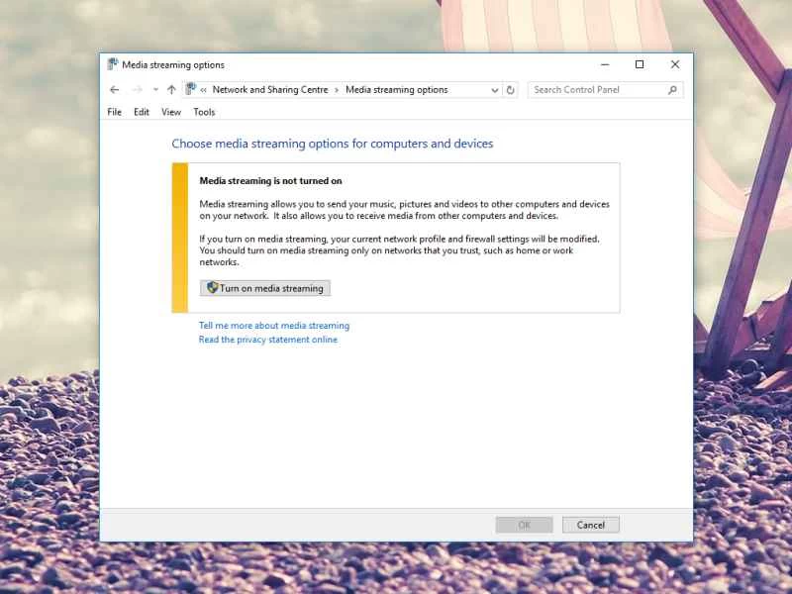Read the privacy statement online
The width and height of the screenshot is (792, 594).
pos(268,339)
